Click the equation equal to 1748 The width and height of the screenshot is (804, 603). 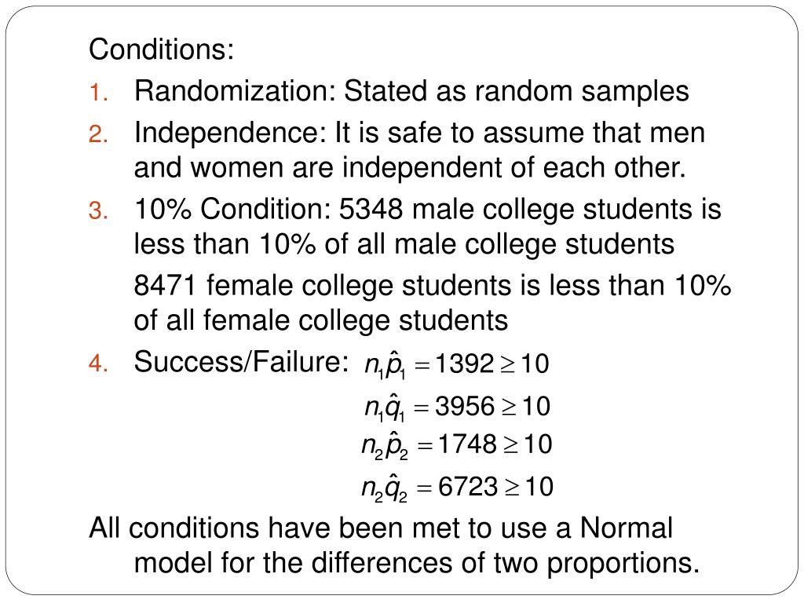click(457, 445)
